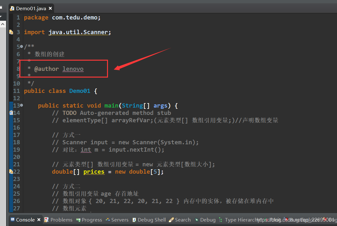Click method name 'main' on line 13

[x=111, y=106]
